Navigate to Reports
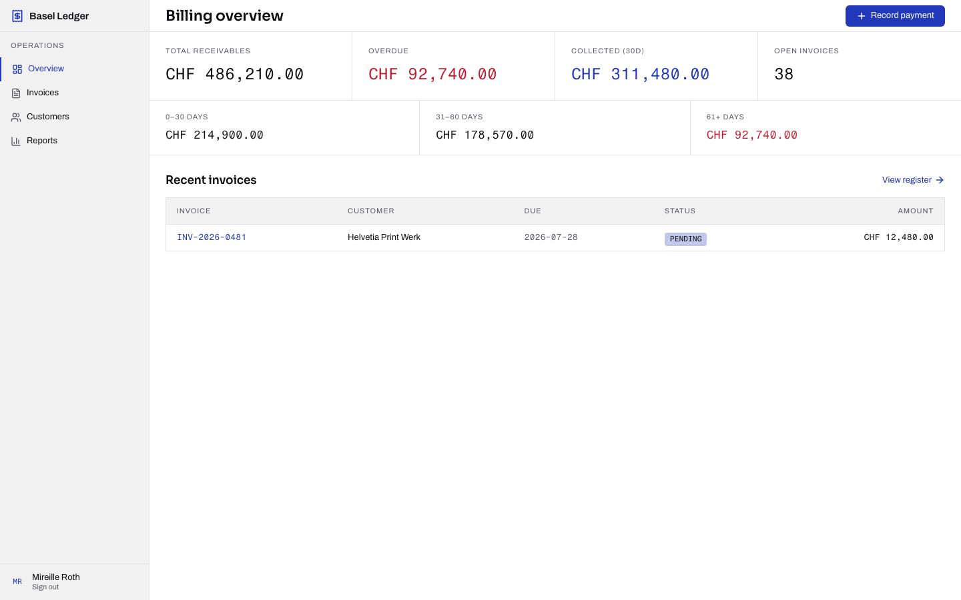 (x=75, y=141)
